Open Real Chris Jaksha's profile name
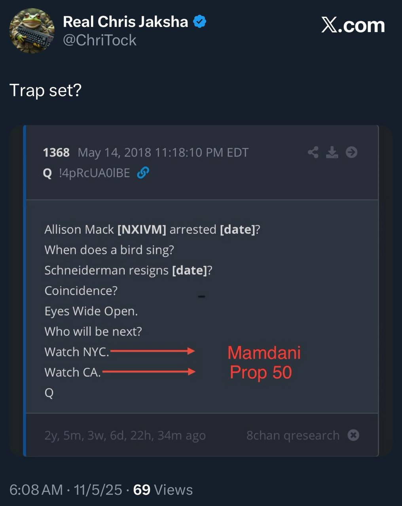The width and height of the screenshot is (402, 506). [x=125, y=22]
